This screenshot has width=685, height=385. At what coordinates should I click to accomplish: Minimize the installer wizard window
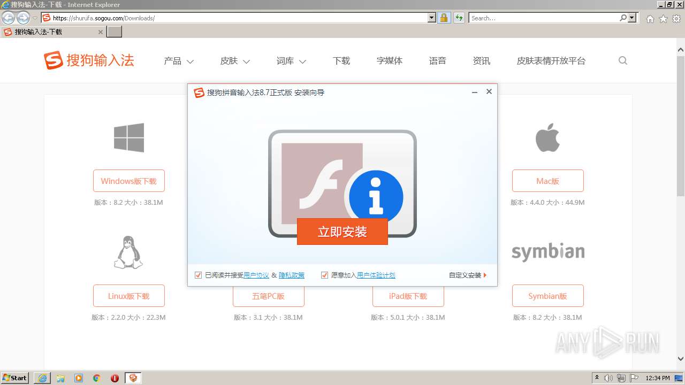(474, 92)
